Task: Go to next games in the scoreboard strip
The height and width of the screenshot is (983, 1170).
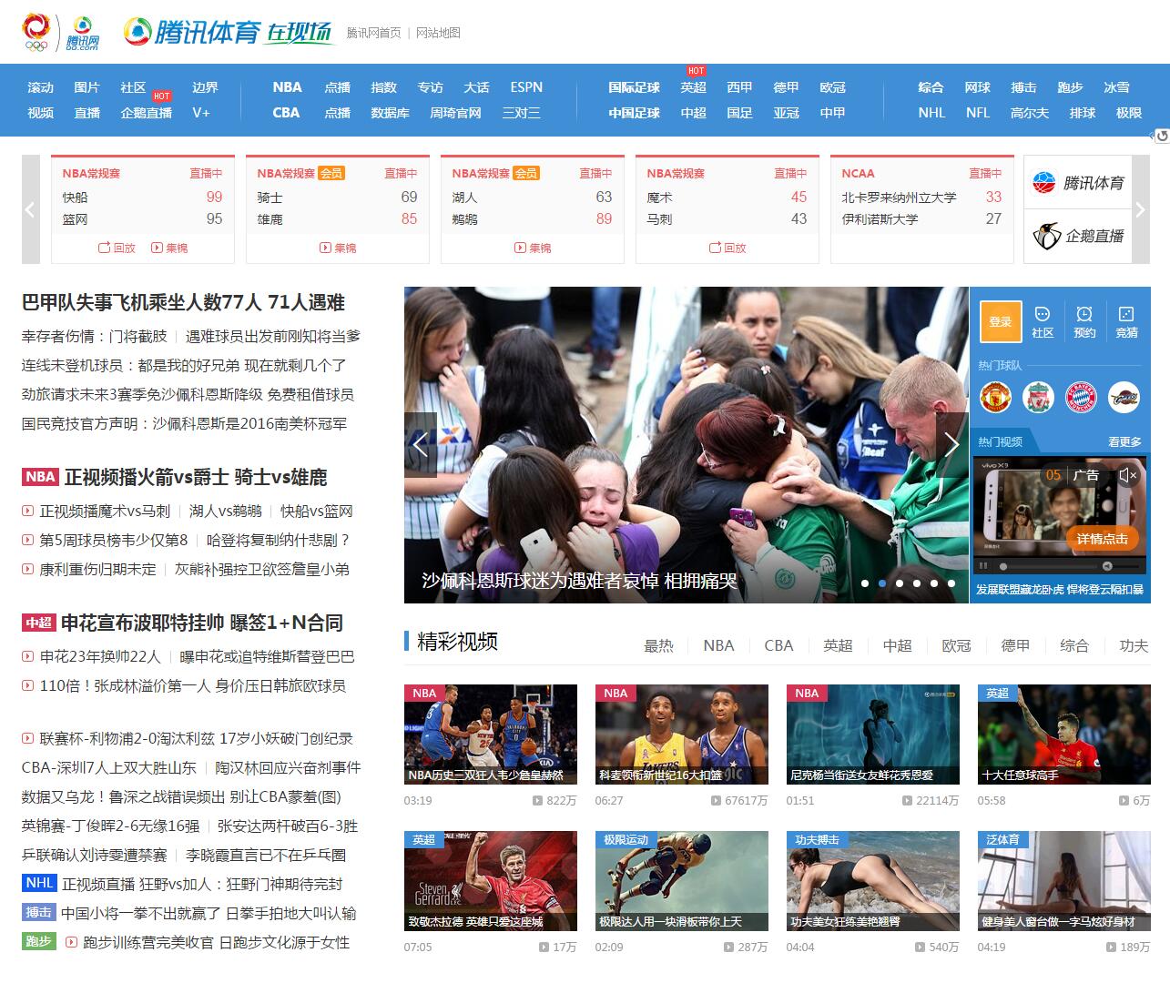Action: tap(1141, 209)
